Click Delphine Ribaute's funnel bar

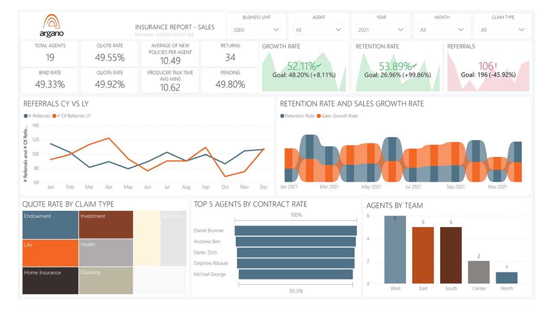(296, 263)
